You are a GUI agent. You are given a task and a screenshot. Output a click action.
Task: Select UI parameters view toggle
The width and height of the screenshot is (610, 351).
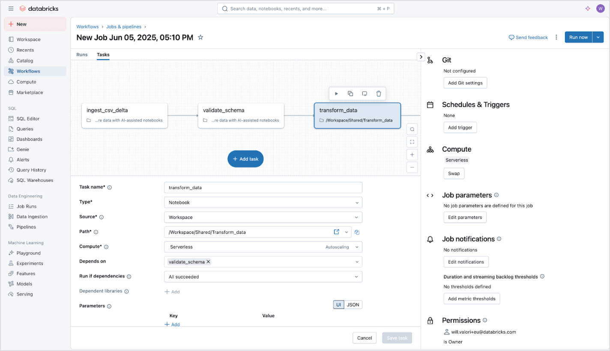tap(339, 305)
